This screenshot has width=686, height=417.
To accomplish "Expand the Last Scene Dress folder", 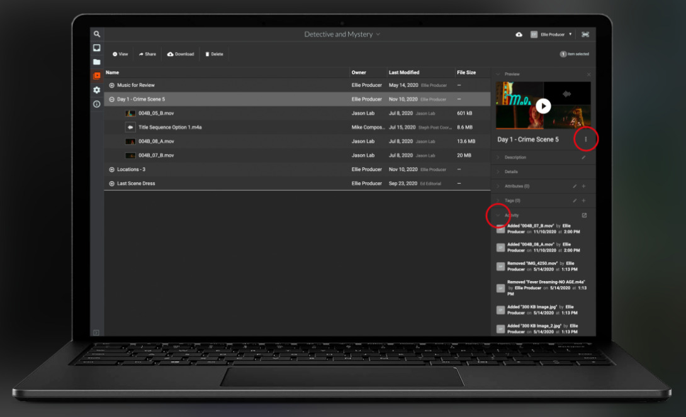I will click(112, 184).
